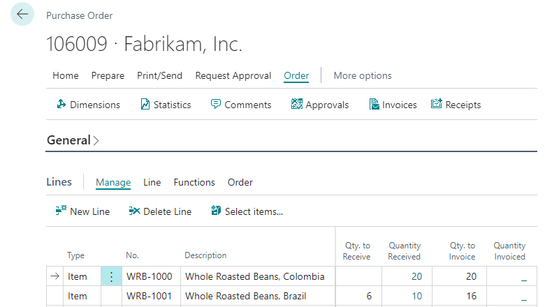Click the Quantity Received column header
The width and height of the screenshot is (545, 307).
point(405,251)
